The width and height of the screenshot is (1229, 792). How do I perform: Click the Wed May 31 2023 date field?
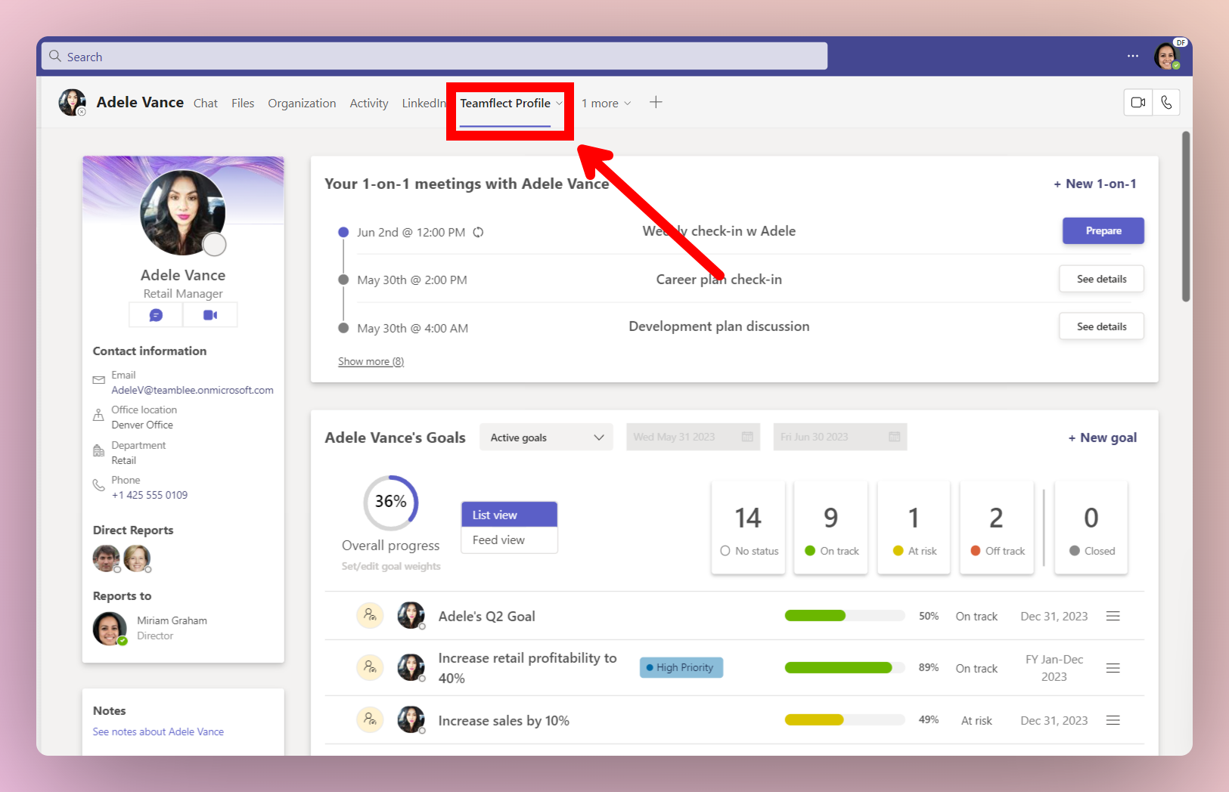click(693, 437)
